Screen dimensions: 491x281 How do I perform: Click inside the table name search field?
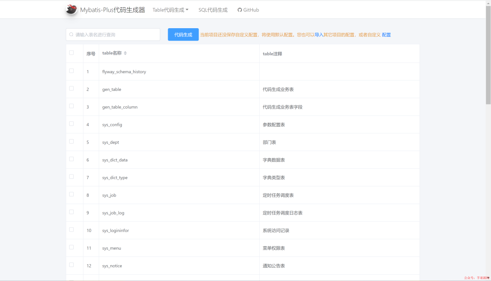click(114, 35)
